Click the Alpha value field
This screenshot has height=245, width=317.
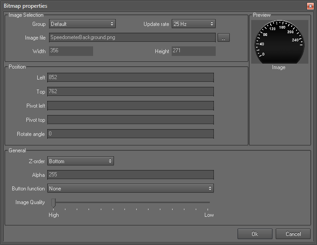(x=130, y=175)
